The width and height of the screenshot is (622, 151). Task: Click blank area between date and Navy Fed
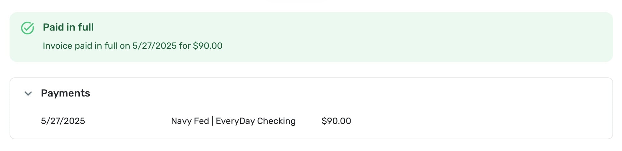tap(128, 121)
